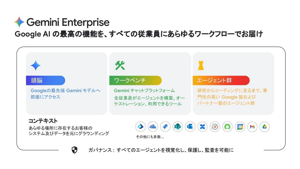Select the green ワークベンチ label banner
300x169 pixels.
[x=135, y=80]
